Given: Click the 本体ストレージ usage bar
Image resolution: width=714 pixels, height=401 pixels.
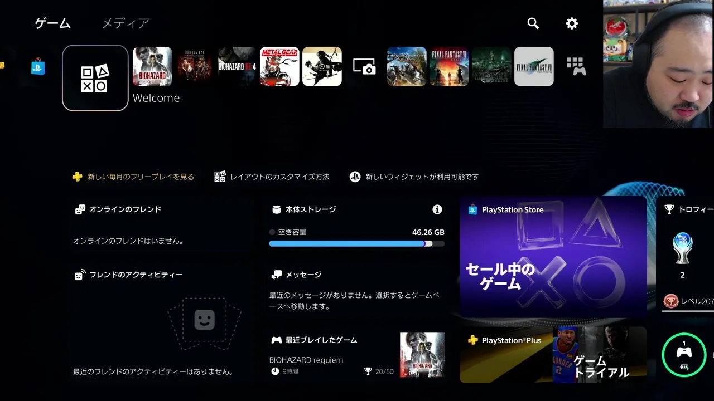Looking at the screenshot, I should [357, 243].
